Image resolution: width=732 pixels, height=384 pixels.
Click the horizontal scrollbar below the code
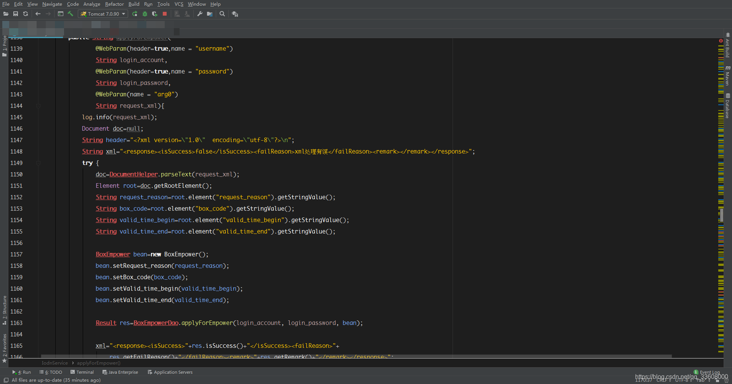coord(356,356)
